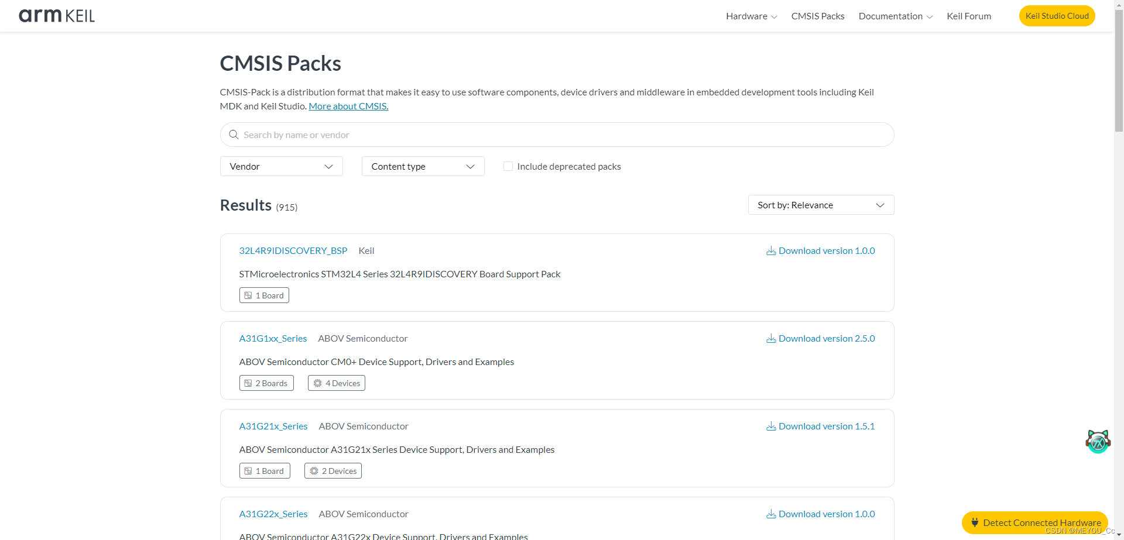This screenshot has width=1124, height=540.
Task: Click Detect Connected Hardware button
Action: click(x=1035, y=522)
